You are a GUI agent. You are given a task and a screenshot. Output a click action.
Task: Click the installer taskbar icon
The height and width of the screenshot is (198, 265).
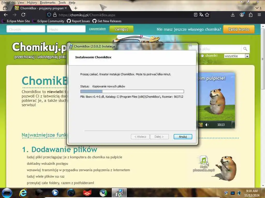pos(119,193)
